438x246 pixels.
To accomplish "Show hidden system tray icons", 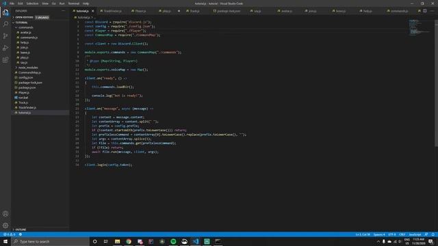I will (378, 241).
